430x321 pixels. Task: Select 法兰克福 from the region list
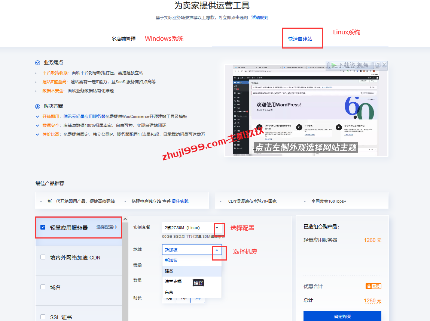(192, 282)
